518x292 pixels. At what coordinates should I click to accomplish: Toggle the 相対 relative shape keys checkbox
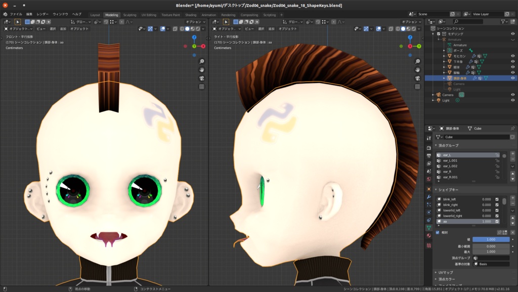point(438,233)
